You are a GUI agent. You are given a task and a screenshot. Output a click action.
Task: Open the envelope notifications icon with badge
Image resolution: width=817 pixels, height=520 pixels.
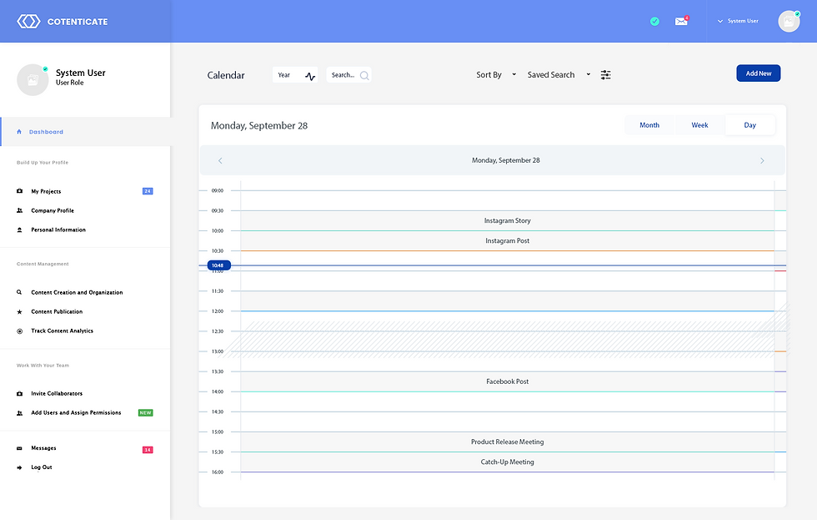[681, 21]
